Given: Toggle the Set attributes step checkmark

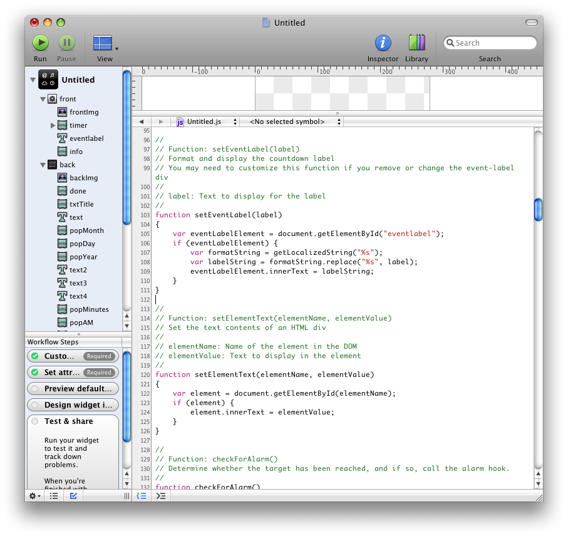Looking at the screenshot, I should click(x=35, y=373).
